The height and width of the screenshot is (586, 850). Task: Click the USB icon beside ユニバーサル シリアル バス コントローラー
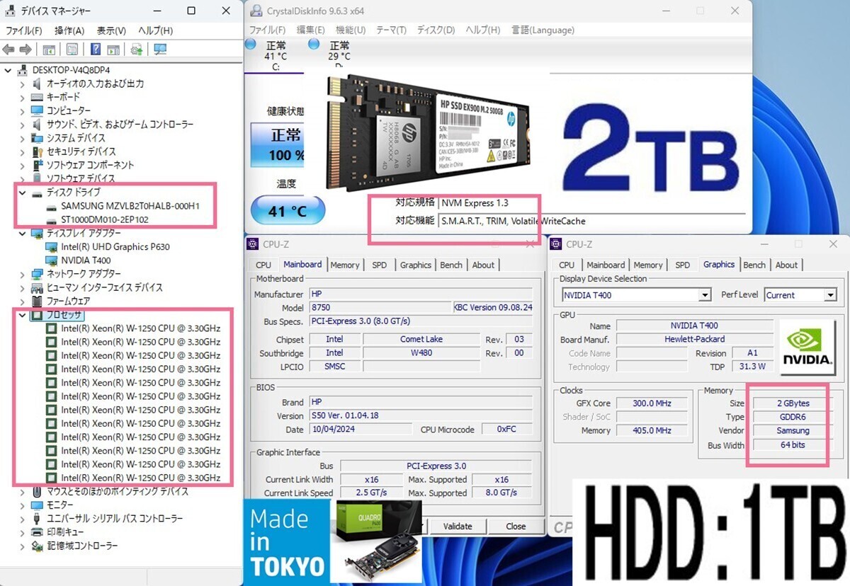click(x=37, y=519)
